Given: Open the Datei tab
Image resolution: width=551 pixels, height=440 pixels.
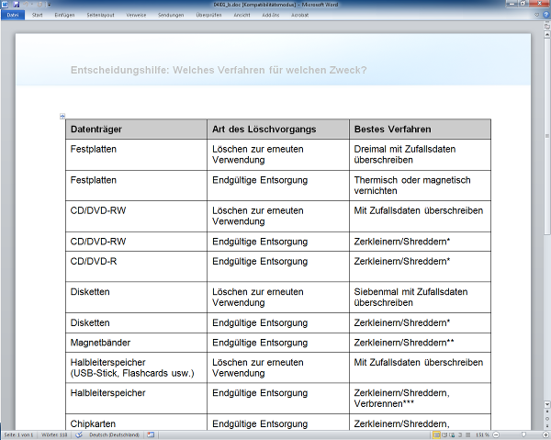Looking at the screenshot, I should (x=13, y=15).
